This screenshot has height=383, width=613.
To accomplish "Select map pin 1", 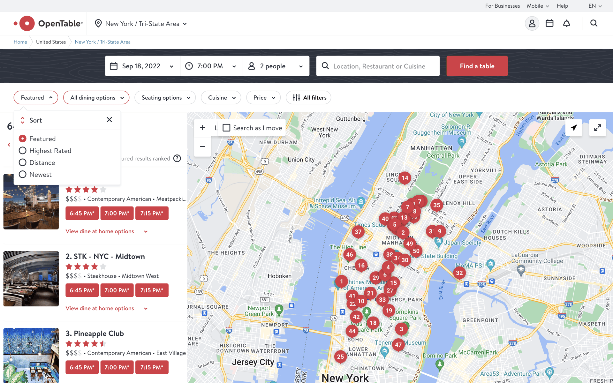I will pos(341,282).
